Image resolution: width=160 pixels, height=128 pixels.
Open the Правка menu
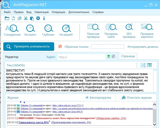click(x=19, y=12)
